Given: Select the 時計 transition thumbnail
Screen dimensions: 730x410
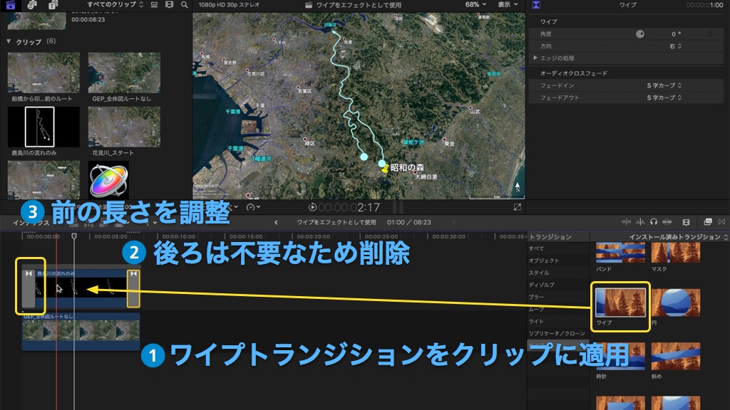Looking at the screenshot, I should tap(621, 357).
